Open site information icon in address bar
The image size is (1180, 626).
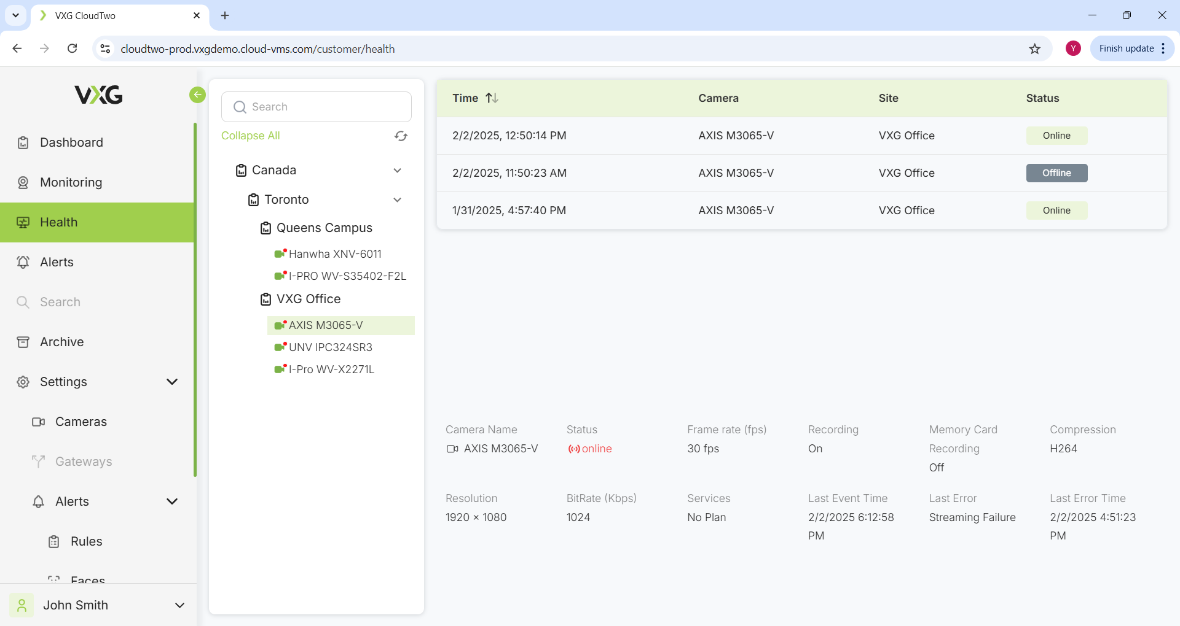[x=106, y=49]
